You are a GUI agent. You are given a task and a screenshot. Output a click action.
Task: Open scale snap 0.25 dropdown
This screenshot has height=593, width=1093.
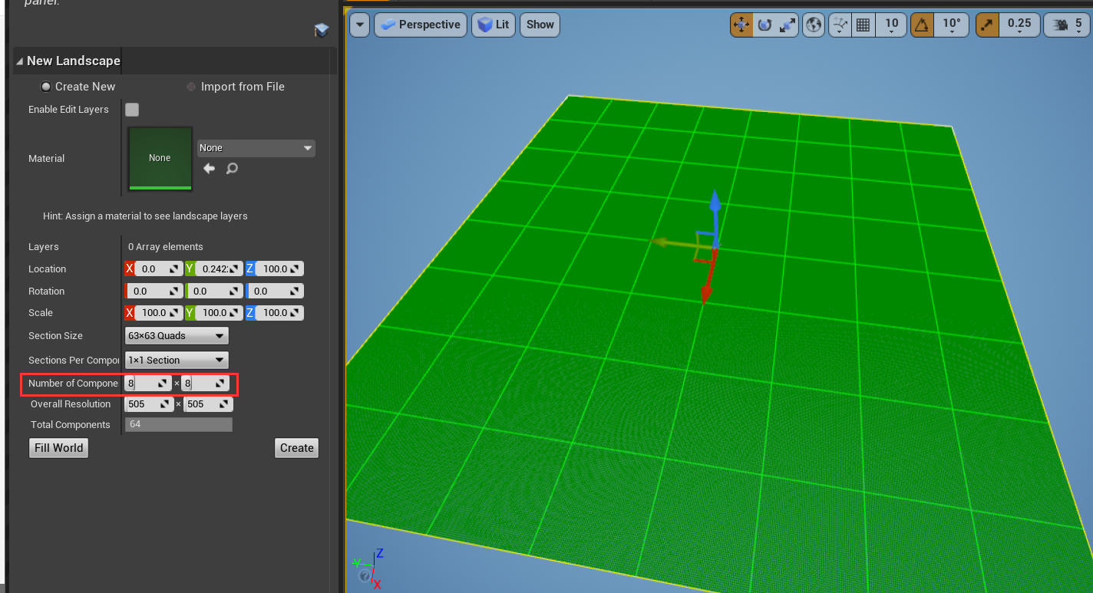(x=1019, y=25)
